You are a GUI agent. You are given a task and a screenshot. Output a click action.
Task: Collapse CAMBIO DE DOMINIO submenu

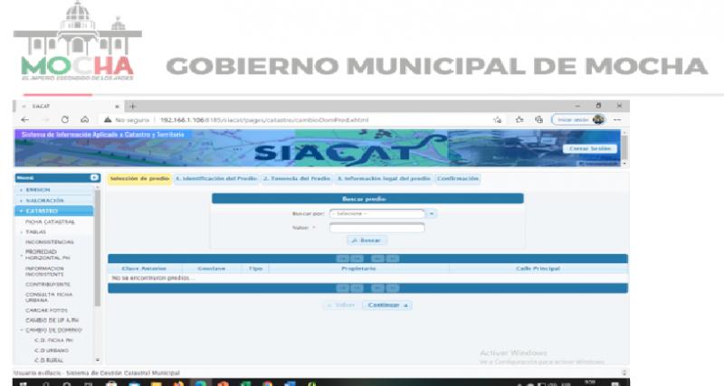click(53, 330)
